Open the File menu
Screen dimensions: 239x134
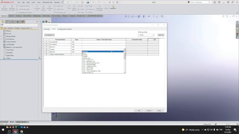pos(19,2)
